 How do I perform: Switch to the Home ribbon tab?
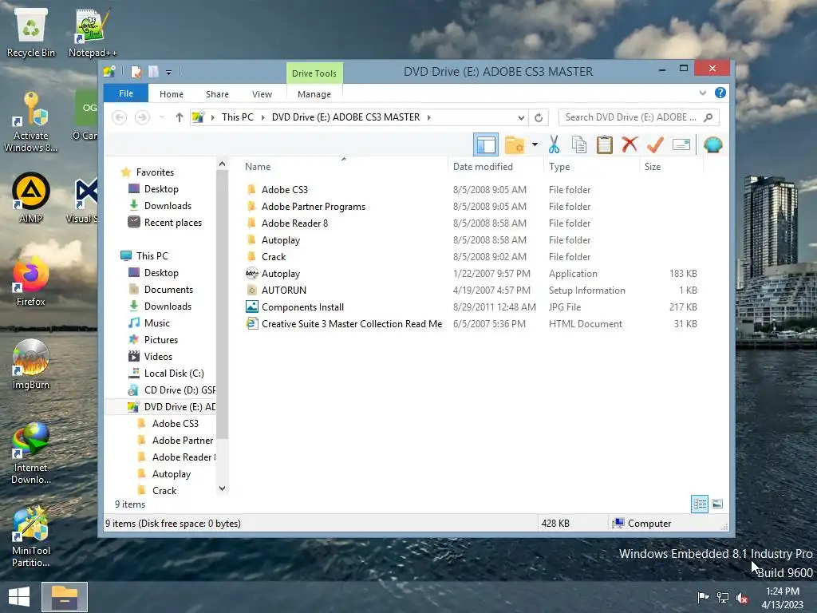[172, 94]
